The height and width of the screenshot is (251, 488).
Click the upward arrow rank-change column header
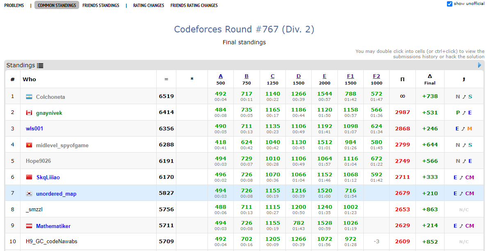click(x=464, y=80)
